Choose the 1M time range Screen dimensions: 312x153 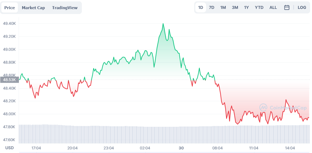(x=223, y=8)
